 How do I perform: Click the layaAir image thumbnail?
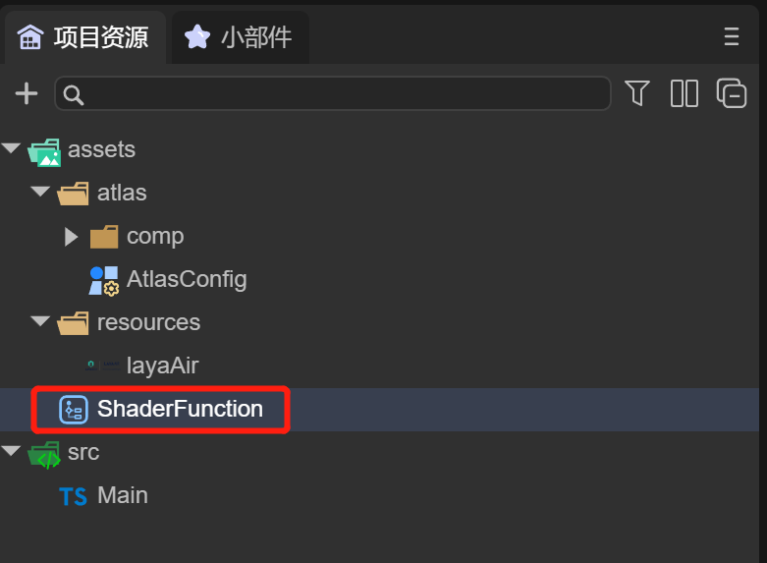point(103,366)
